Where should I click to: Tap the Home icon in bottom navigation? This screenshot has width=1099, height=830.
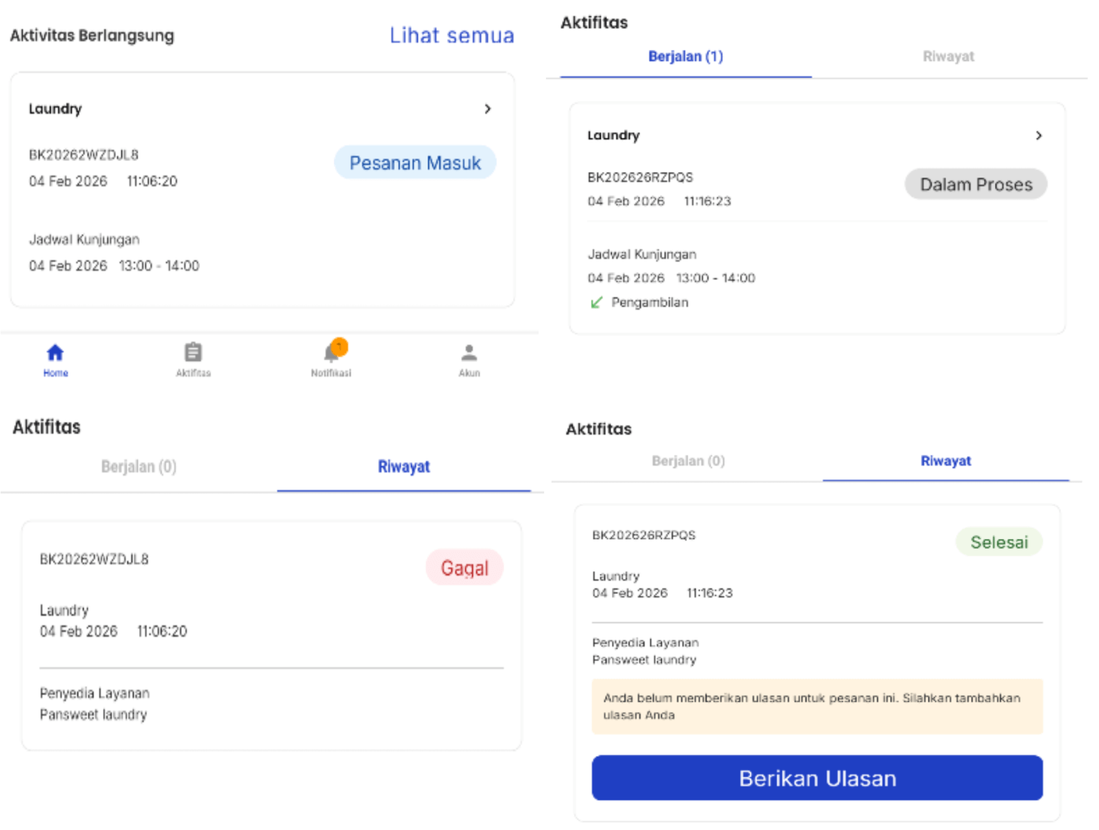(x=55, y=353)
